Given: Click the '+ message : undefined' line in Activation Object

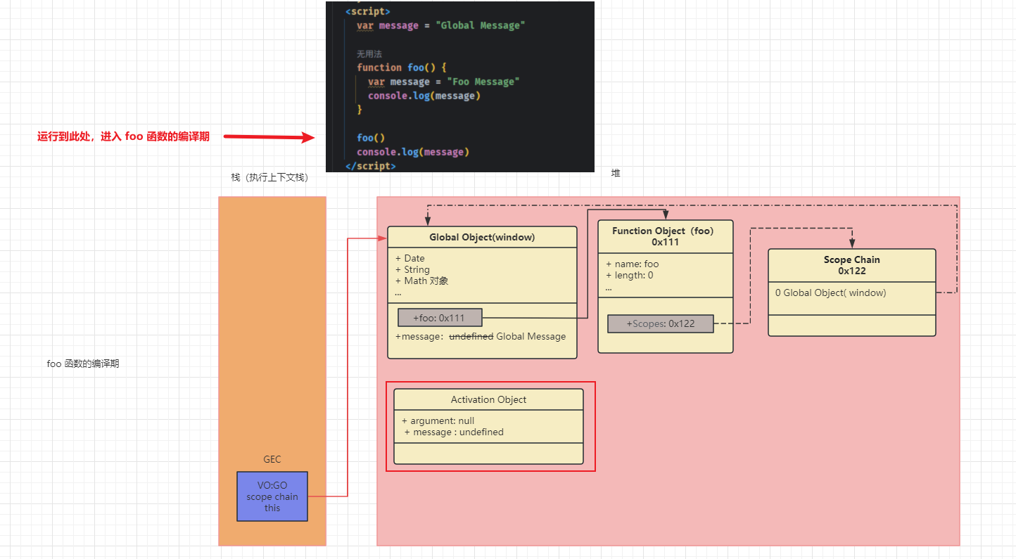Looking at the screenshot, I should point(455,432).
